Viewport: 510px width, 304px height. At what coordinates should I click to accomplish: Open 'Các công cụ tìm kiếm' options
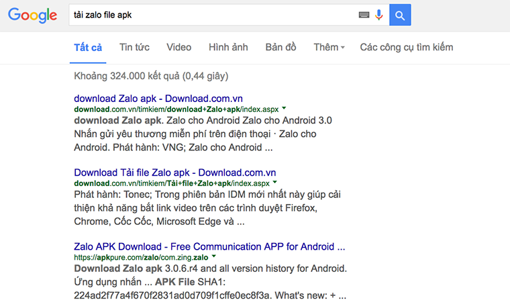406,47
